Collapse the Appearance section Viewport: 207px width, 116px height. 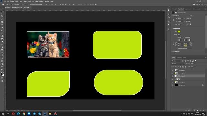172,28
